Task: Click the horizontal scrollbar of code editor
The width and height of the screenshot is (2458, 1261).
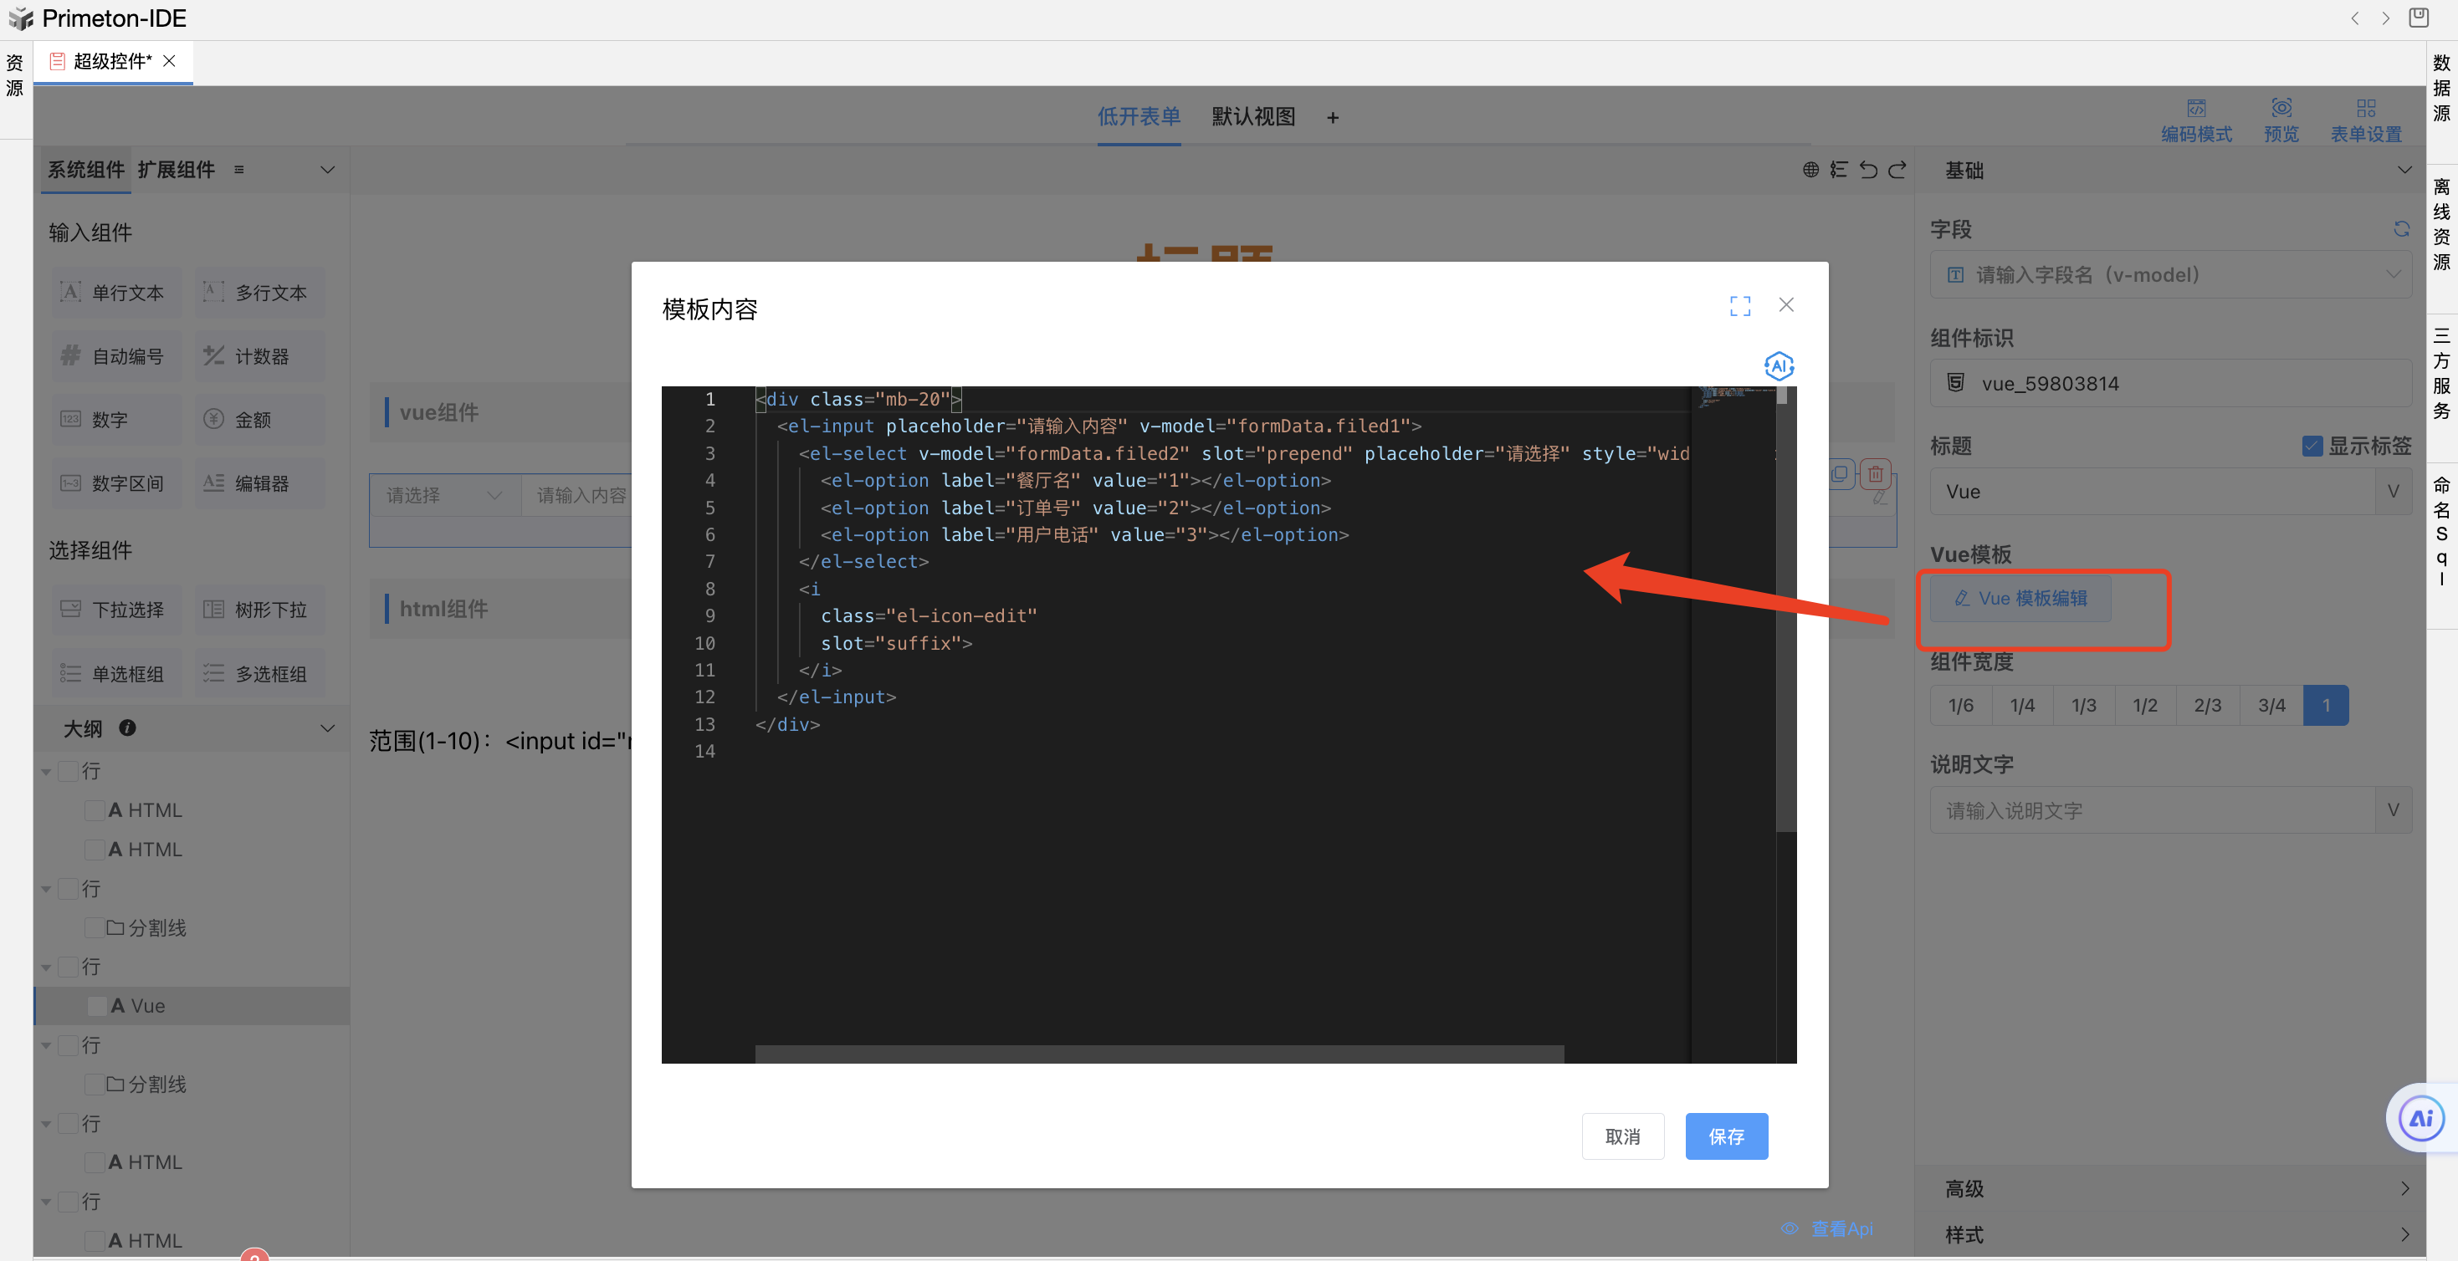Action: tap(1159, 1053)
